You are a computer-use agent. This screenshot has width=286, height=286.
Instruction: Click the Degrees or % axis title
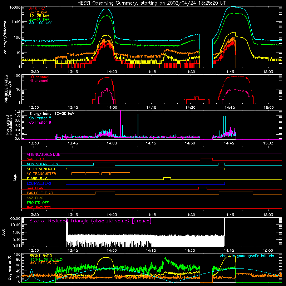click(x=9, y=268)
